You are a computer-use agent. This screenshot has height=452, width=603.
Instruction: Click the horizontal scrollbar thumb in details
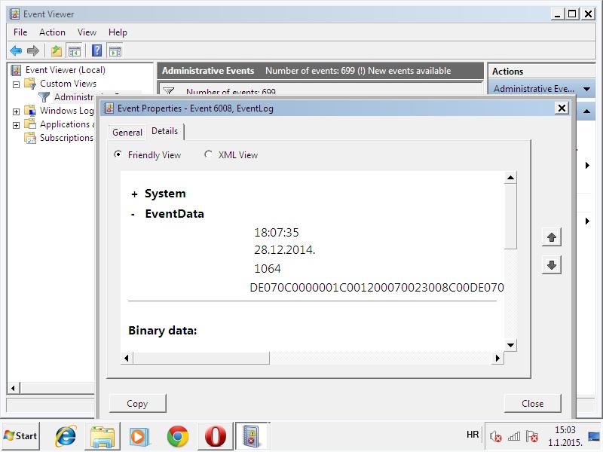pyautogui.click(x=201, y=359)
